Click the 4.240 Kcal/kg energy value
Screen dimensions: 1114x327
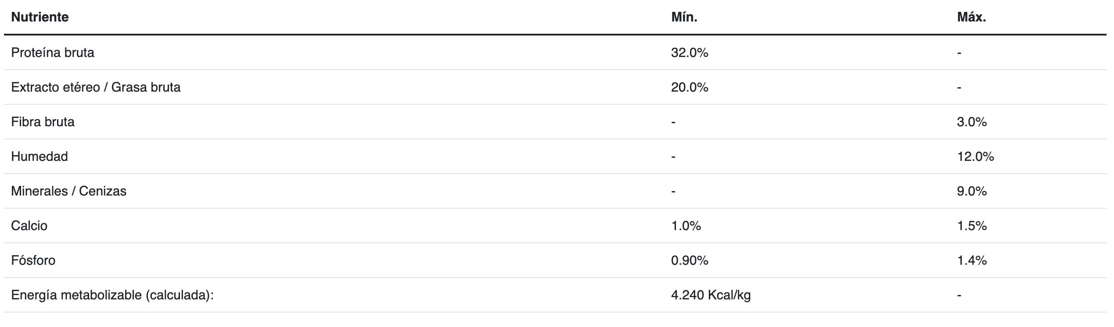(x=711, y=295)
